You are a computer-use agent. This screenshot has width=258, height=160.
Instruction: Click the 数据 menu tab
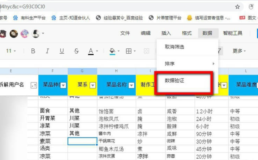pyautogui.click(x=208, y=33)
